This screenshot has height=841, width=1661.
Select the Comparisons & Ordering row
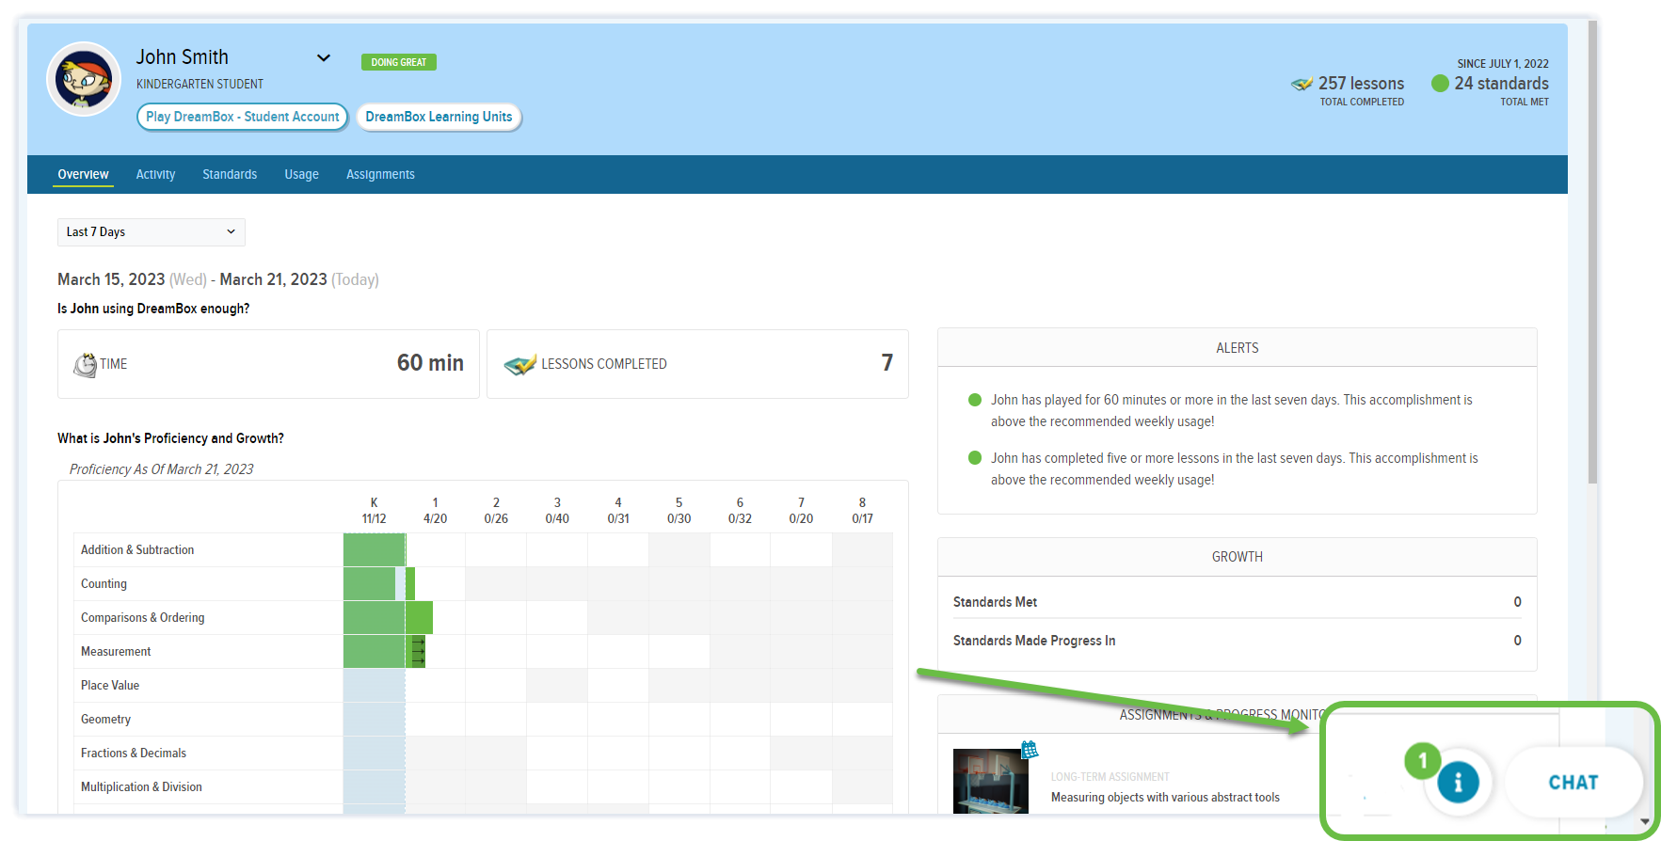(483, 618)
